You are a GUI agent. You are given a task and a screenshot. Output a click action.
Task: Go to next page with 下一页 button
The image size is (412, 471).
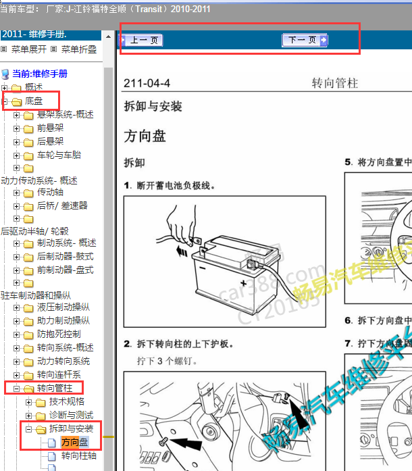click(x=305, y=40)
